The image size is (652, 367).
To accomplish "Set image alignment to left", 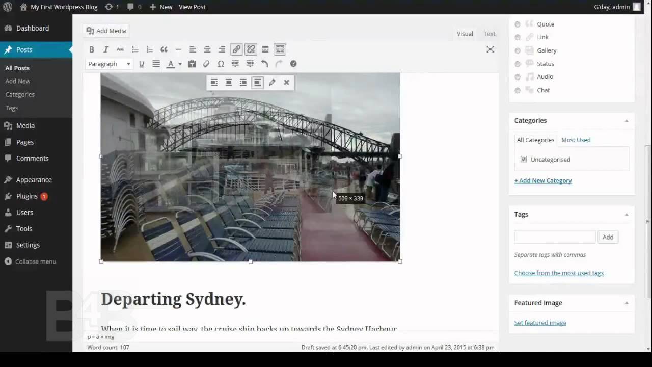I will click(x=214, y=83).
